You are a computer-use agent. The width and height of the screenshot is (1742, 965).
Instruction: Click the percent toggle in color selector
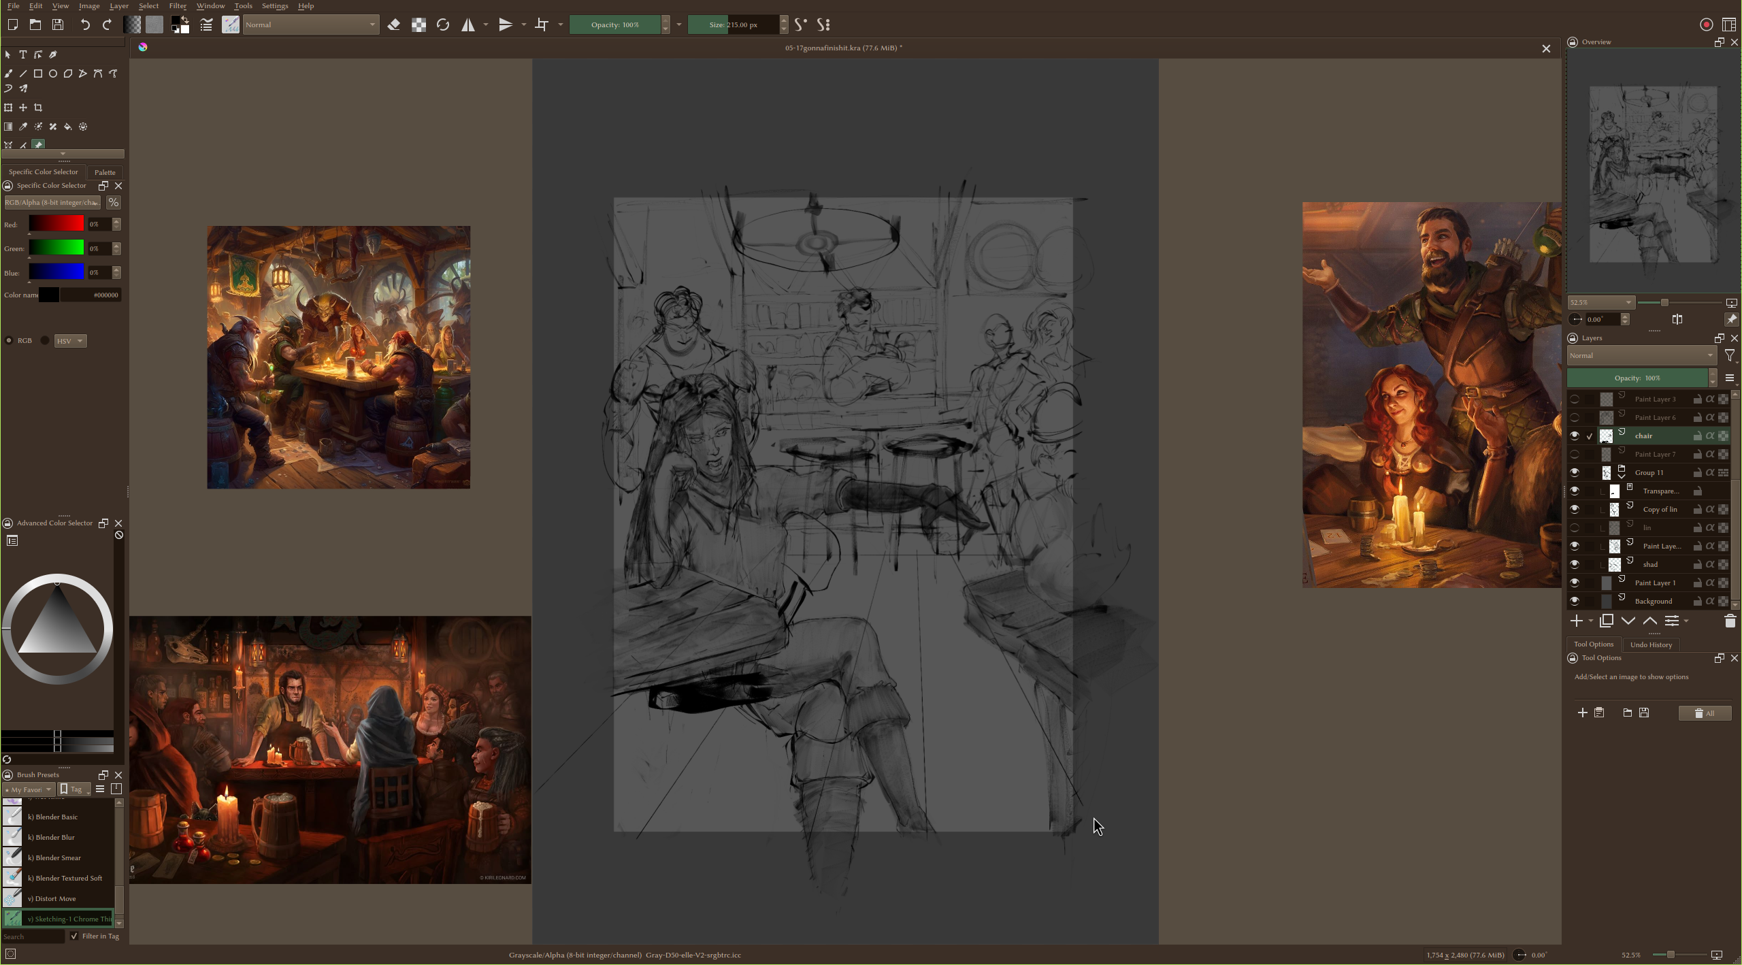(x=113, y=202)
